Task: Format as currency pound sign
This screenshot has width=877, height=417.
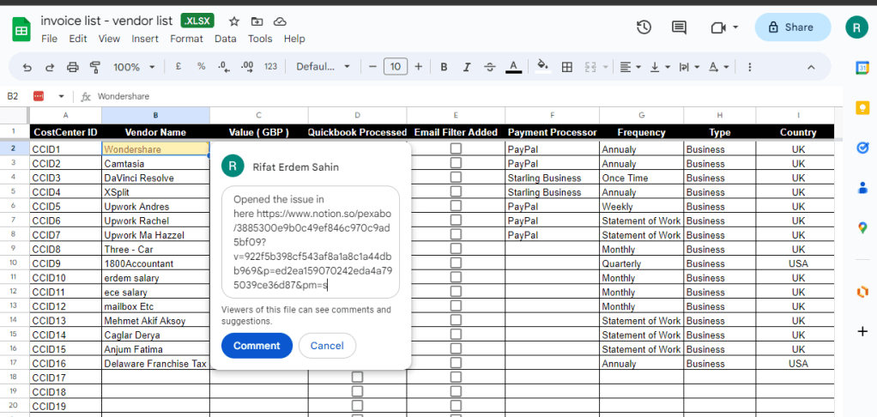Action: point(178,67)
